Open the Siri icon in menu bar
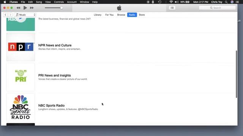The width and height of the screenshot is (243, 136). click(x=232, y=2)
